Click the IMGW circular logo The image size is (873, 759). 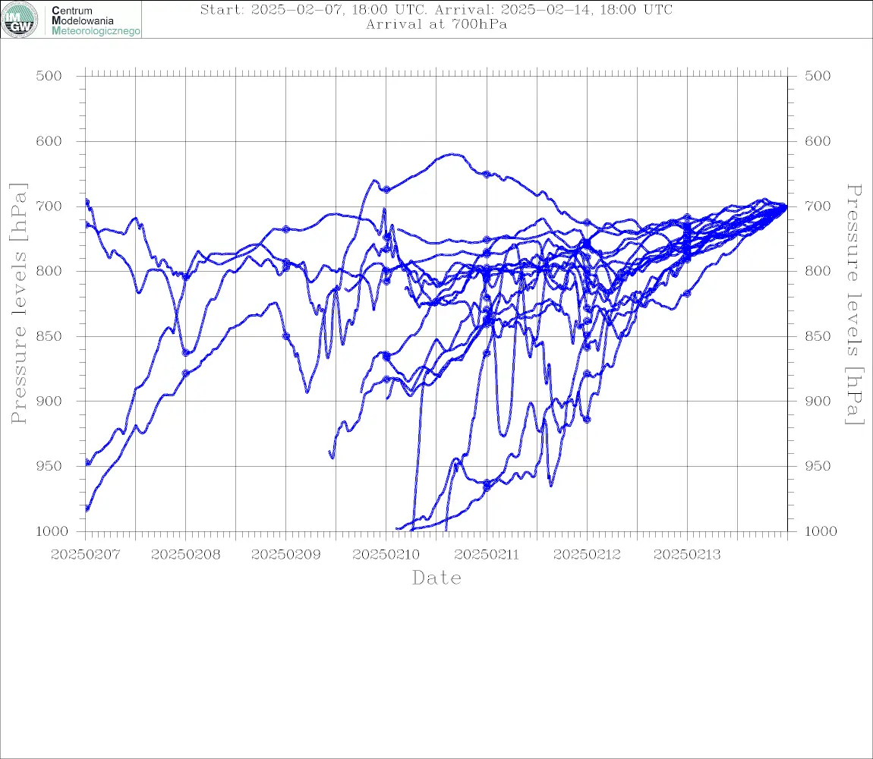click(20, 20)
